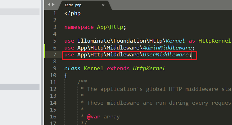The image size is (232, 125).
Task: Click the 'class' keyword on line 9
Action: coord(72,68)
